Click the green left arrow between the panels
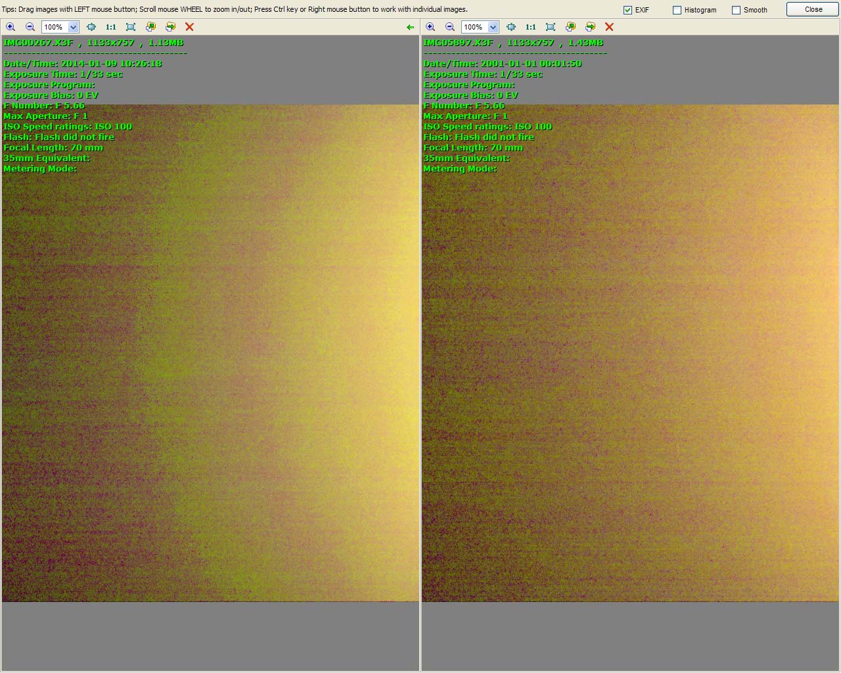Image resolution: width=841 pixels, height=673 pixels. (x=411, y=27)
